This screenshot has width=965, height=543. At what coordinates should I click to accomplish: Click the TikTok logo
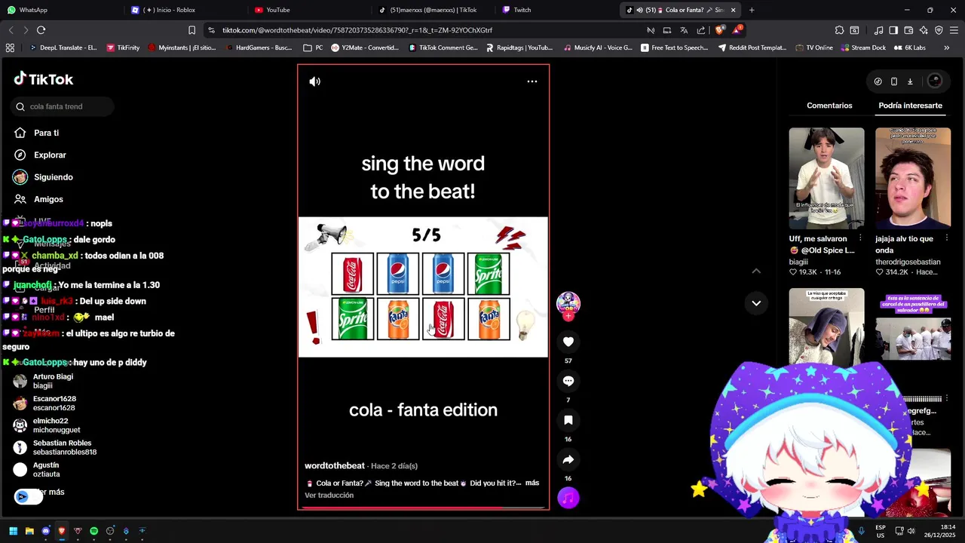pos(44,79)
